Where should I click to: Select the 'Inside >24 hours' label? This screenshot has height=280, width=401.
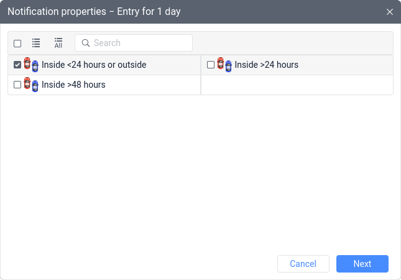[266, 65]
